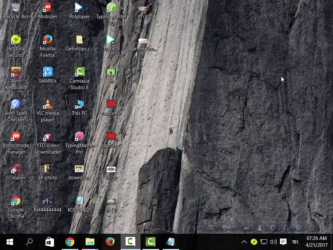Select the Potplayer shortcut icon
Viewport: 333px width, 250px height.
[x=79, y=11]
